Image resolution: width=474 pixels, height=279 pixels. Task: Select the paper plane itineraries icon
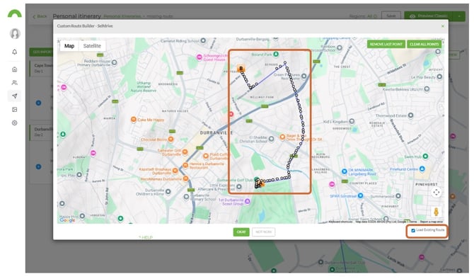15,96
